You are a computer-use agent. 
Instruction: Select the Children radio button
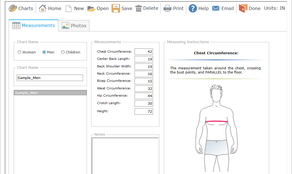63,52
